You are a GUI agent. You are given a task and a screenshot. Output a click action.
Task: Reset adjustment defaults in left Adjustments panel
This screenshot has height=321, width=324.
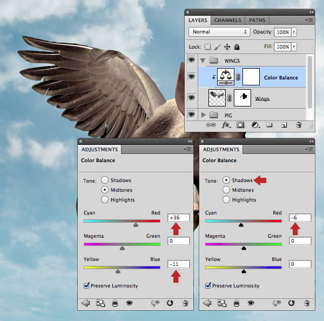[x=170, y=303]
